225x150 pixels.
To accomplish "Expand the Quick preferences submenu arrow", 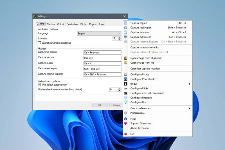I will pyautogui.click(x=190, y=108).
